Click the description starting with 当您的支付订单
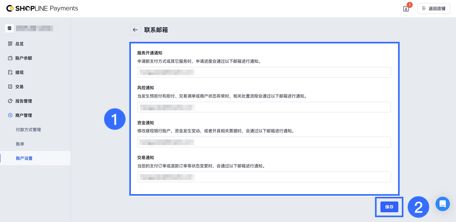This screenshot has width=456, height=222. (x=202, y=166)
